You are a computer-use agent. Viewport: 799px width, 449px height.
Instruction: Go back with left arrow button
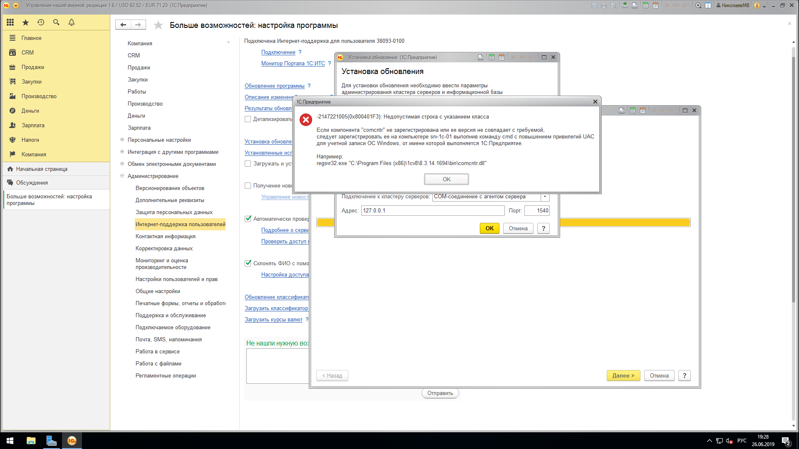click(123, 25)
